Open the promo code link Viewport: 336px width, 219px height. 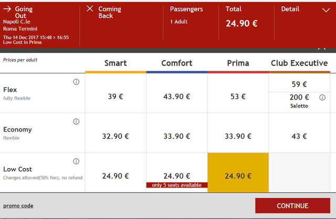(x=18, y=206)
